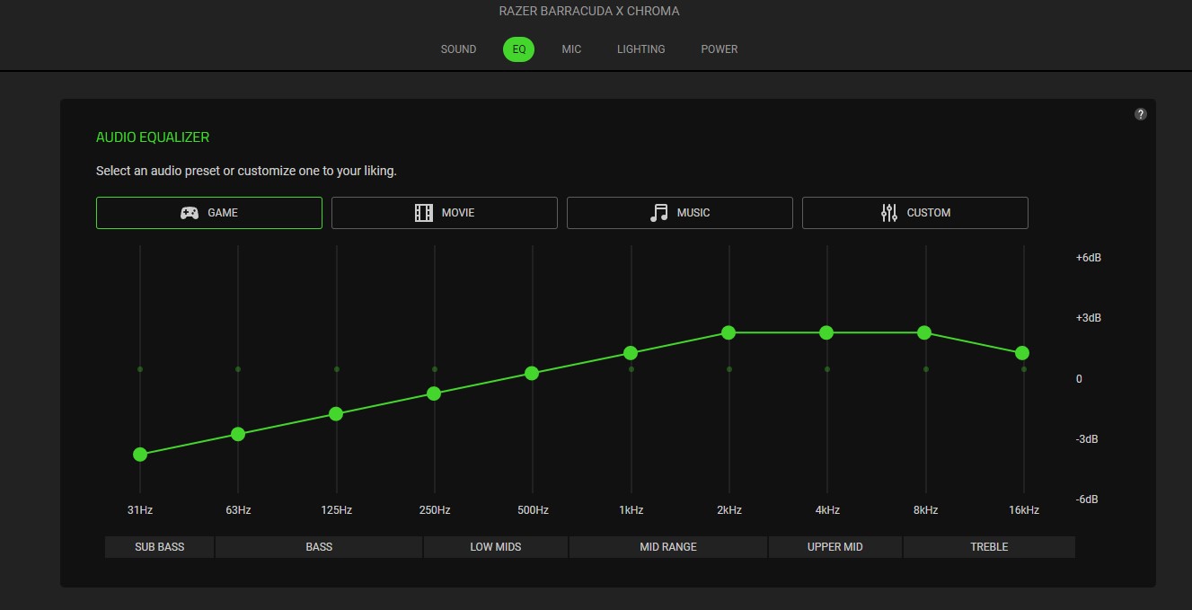Click the BASS band label
The height and width of the screenshot is (610, 1192).
click(x=319, y=547)
